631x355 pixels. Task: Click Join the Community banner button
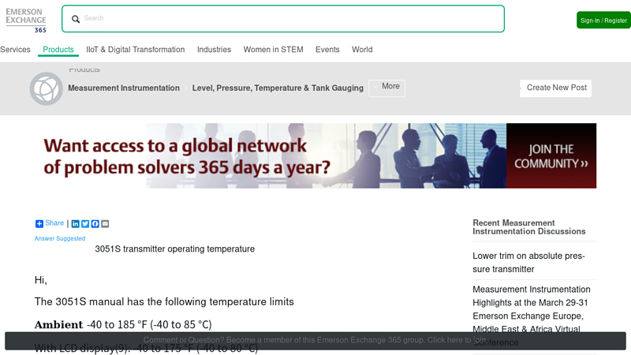coord(551,155)
